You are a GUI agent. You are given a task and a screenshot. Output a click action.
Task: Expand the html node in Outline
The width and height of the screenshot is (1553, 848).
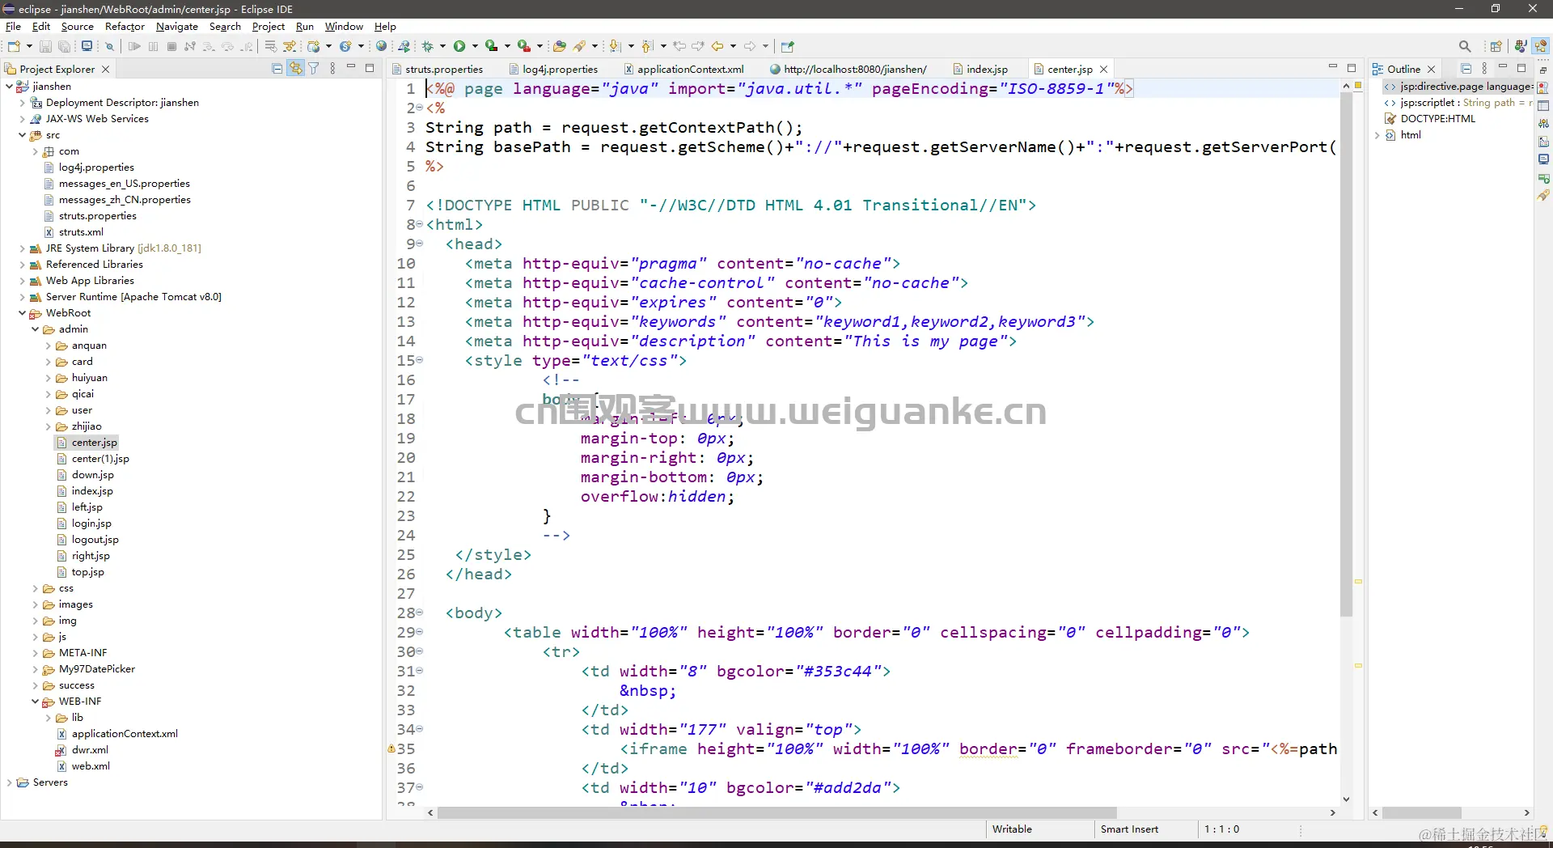click(x=1377, y=135)
